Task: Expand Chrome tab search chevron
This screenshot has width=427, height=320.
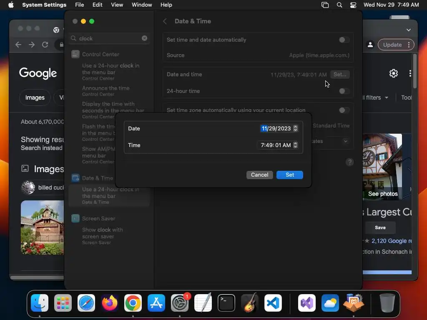Action: click(x=409, y=30)
